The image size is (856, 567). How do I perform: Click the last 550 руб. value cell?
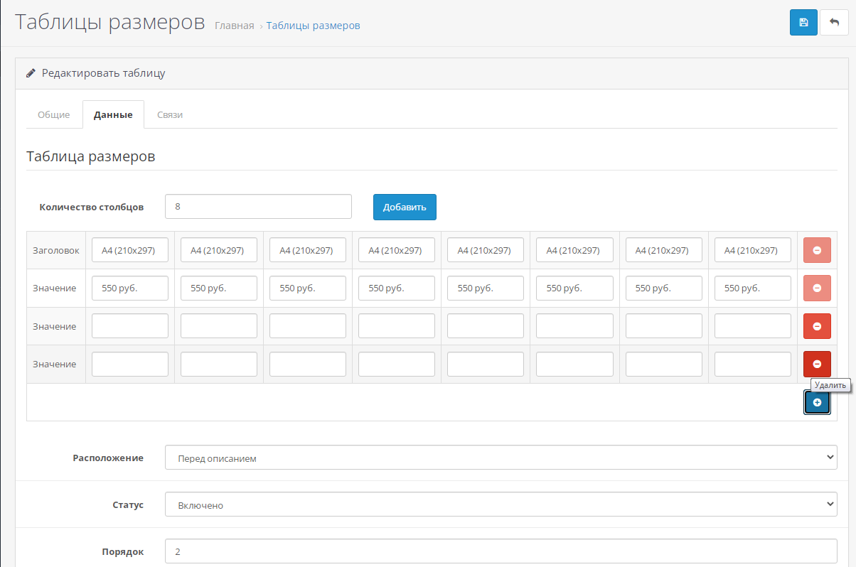tap(752, 288)
